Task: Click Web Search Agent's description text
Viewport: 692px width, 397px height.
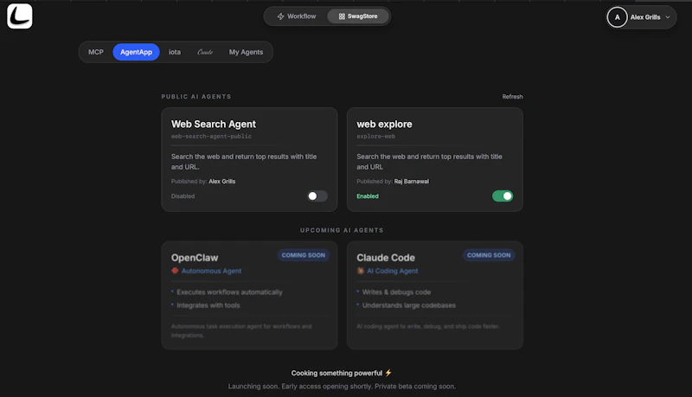Action: tap(244, 162)
